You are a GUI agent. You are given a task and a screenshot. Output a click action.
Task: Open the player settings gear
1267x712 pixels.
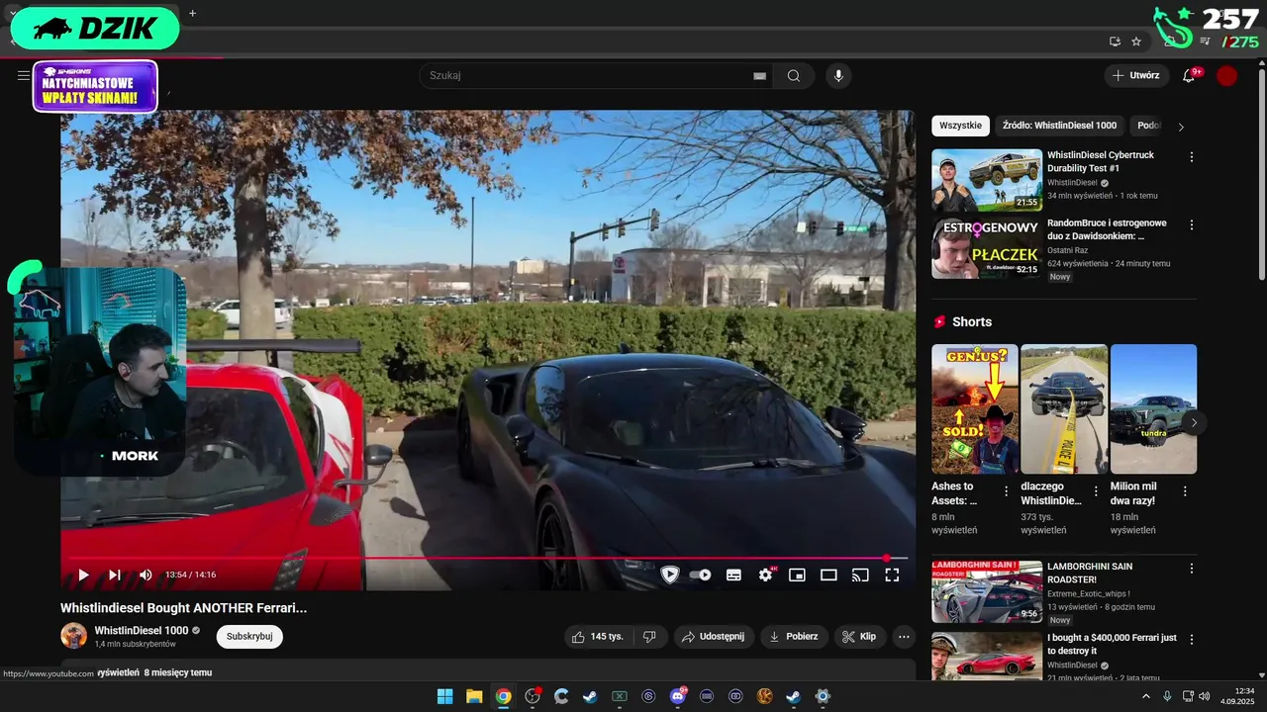point(765,575)
